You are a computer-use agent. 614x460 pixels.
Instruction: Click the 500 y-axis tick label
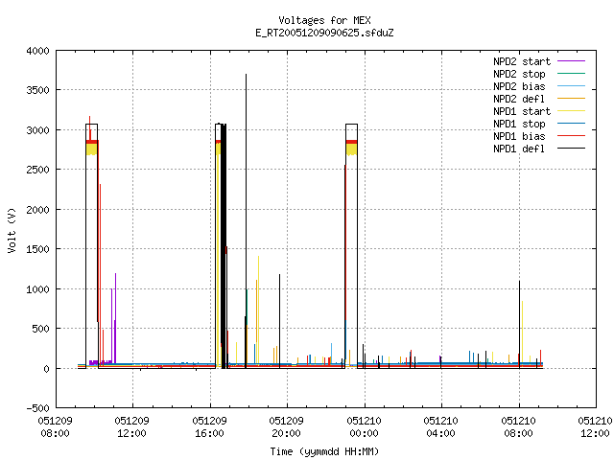[x=40, y=329]
